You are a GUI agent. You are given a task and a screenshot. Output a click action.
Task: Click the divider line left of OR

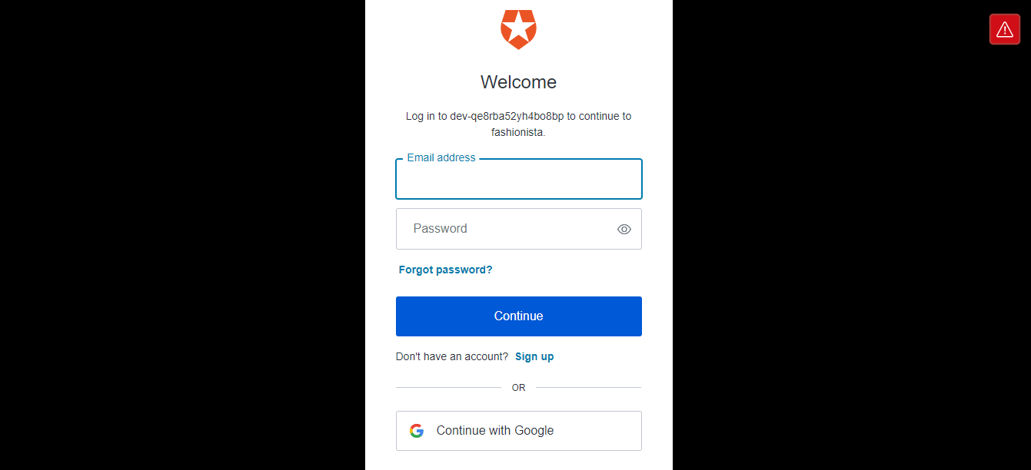coord(448,388)
